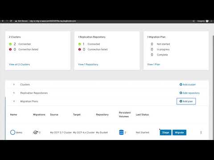Select the demo plan radio circle
This screenshot has height=160, width=214.
[12, 132]
